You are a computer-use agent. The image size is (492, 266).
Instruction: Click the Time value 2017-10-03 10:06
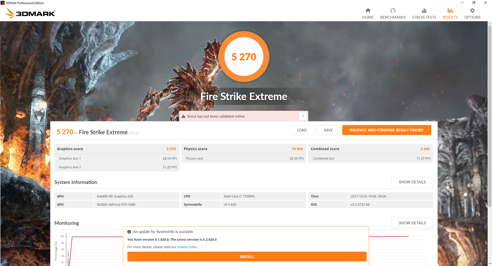391,196
